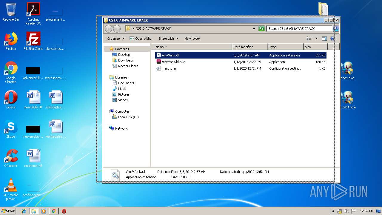
Task: Go forward with Explorer's Forward arrow
Action: [x=117, y=29]
